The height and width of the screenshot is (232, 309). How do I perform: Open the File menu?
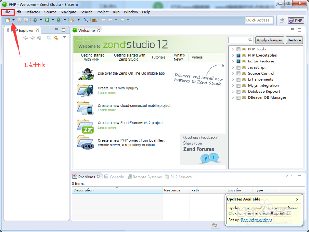click(x=7, y=12)
